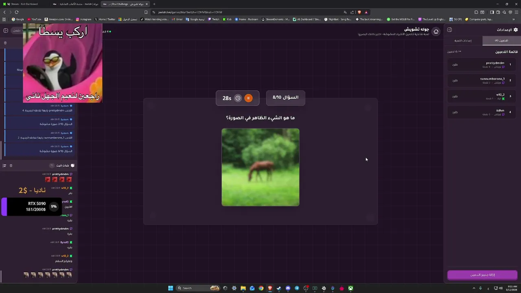The height and width of the screenshot is (293, 521).
Task: Open the Google bookmark
Action: tap(18, 19)
